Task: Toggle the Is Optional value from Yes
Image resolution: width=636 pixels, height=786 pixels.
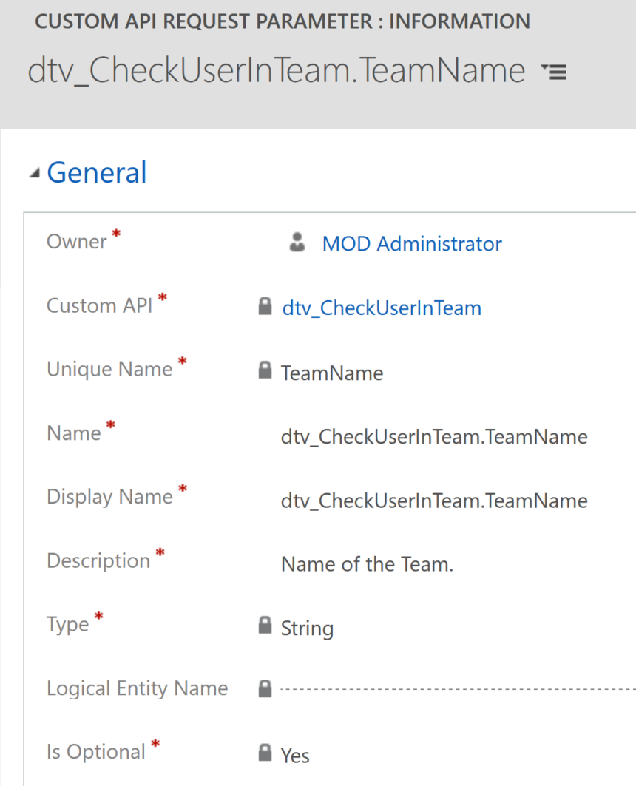Action: (294, 756)
